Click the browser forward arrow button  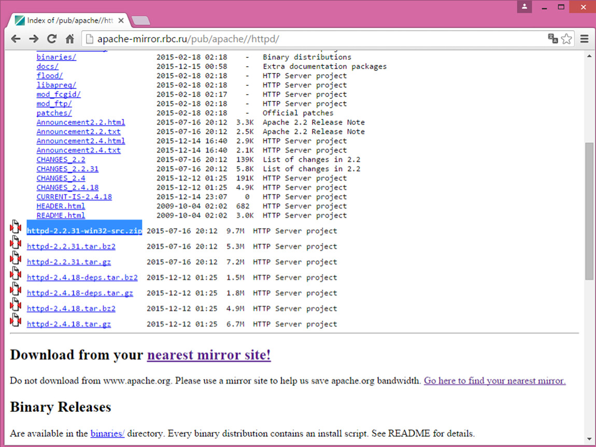click(x=34, y=39)
